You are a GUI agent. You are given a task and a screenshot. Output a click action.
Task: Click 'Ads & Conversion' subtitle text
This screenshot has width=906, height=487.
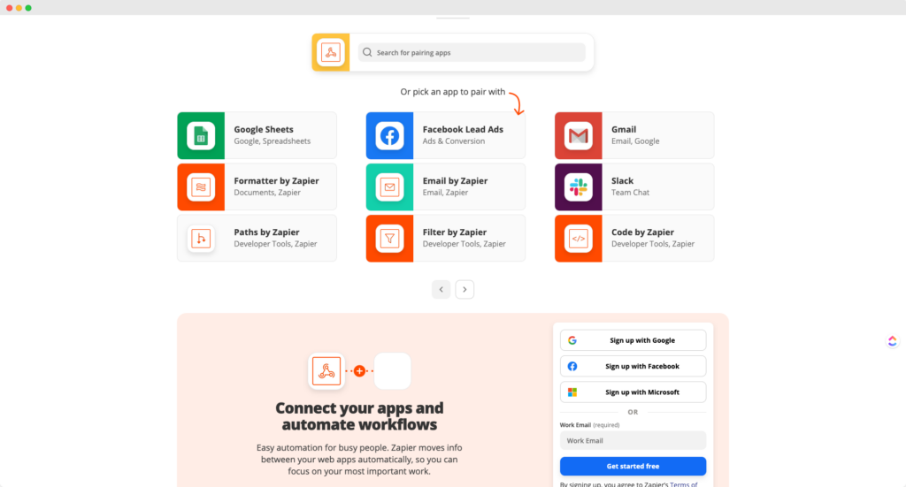[454, 141]
